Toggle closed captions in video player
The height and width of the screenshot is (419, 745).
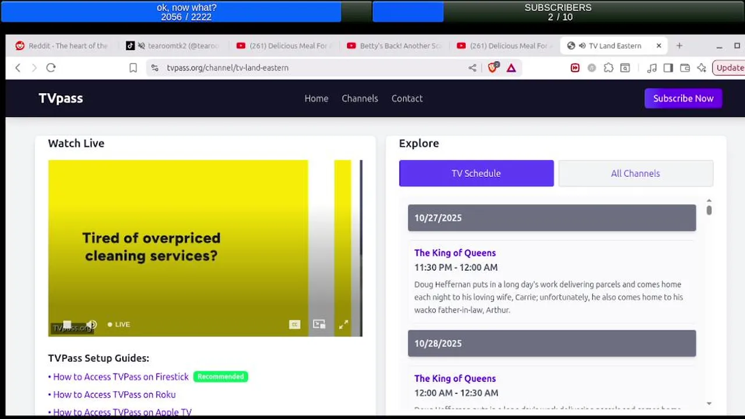(x=295, y=324)
